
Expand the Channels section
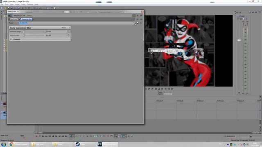pyautogui.click(x=11, y=39)
